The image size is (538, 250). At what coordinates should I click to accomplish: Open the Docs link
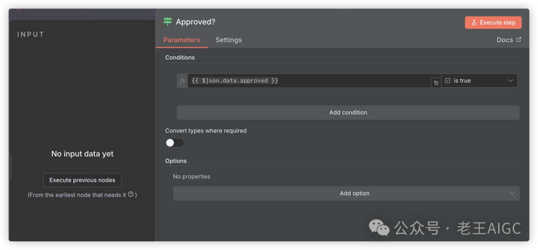pyautogui.click(x=509, y=40)
